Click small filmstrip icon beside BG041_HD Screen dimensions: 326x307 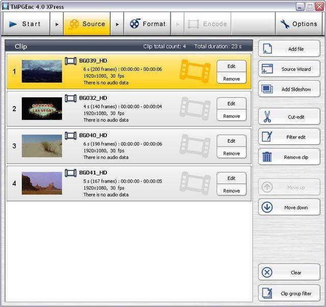[71, 173]
